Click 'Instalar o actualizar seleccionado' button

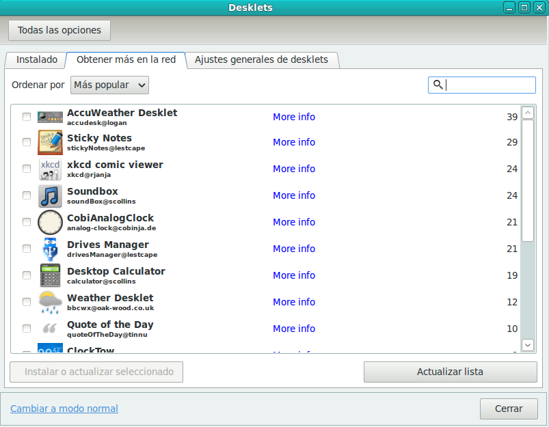click(96, 372)
